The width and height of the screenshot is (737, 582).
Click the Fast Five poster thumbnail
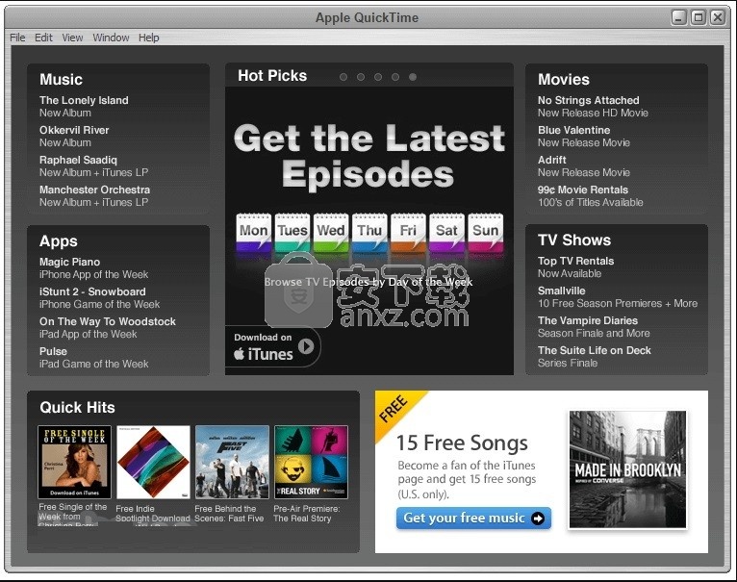[x=232, y=462]
